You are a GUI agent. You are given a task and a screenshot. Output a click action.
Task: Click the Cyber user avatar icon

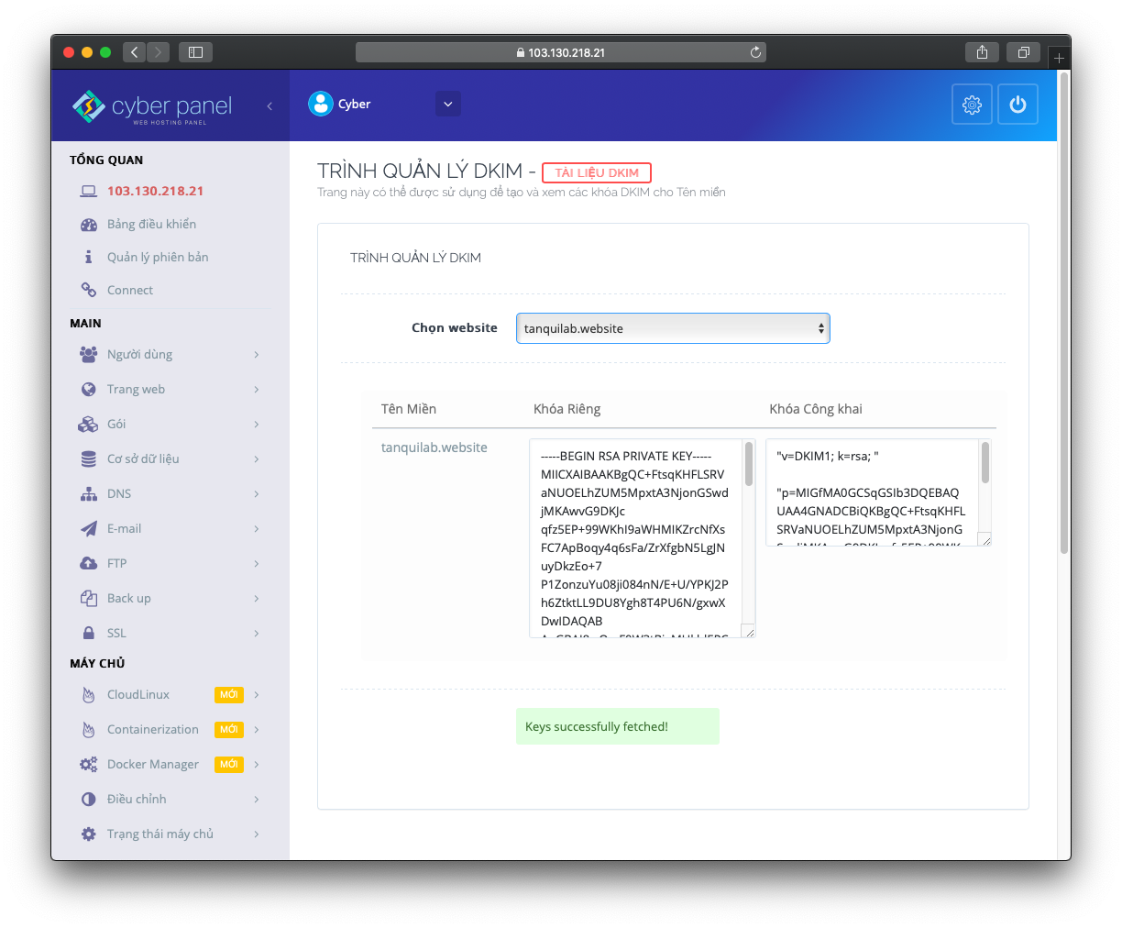[321, 104]
